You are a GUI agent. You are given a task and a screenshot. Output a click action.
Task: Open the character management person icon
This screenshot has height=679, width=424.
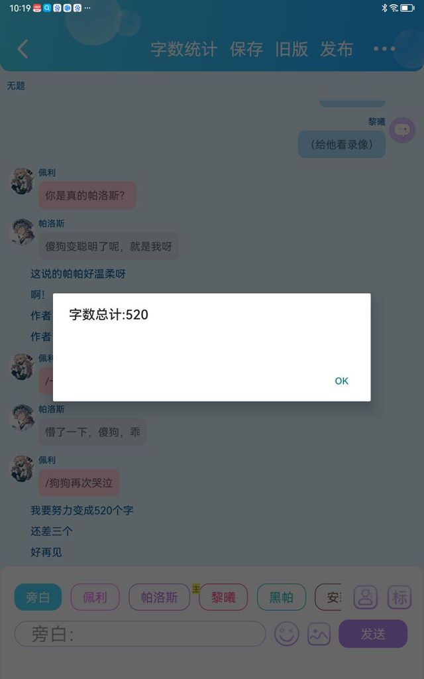point(366,597)
